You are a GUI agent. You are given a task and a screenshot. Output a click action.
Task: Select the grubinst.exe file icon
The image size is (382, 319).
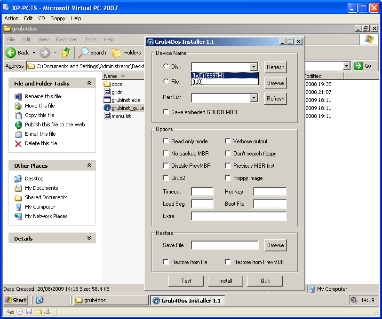[x=107, y=100]
